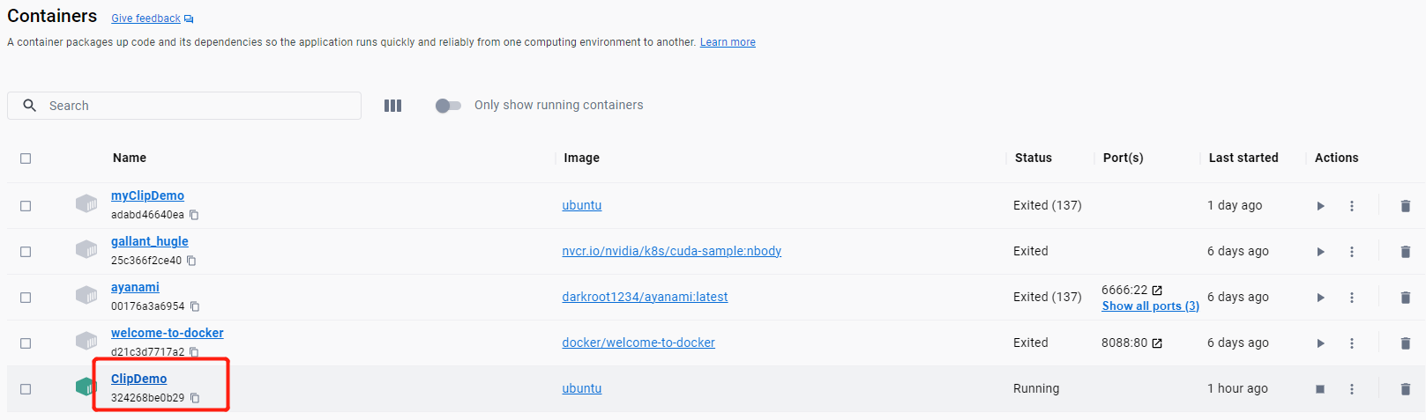Sort by the Last started column header
Image resolution: width=1426 pixels, height=420 pixels.
[1243, 158]
